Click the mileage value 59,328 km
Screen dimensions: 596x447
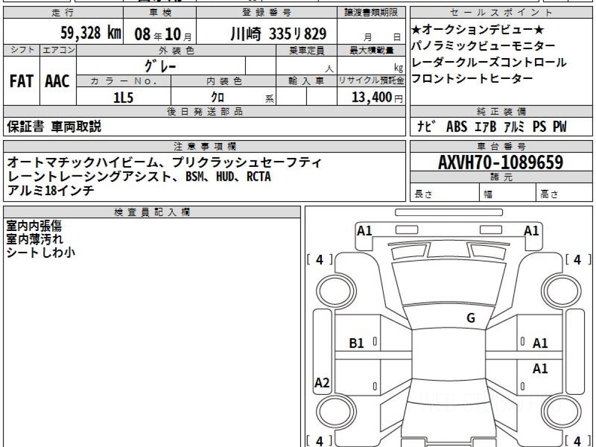click(x=91, y=34)
